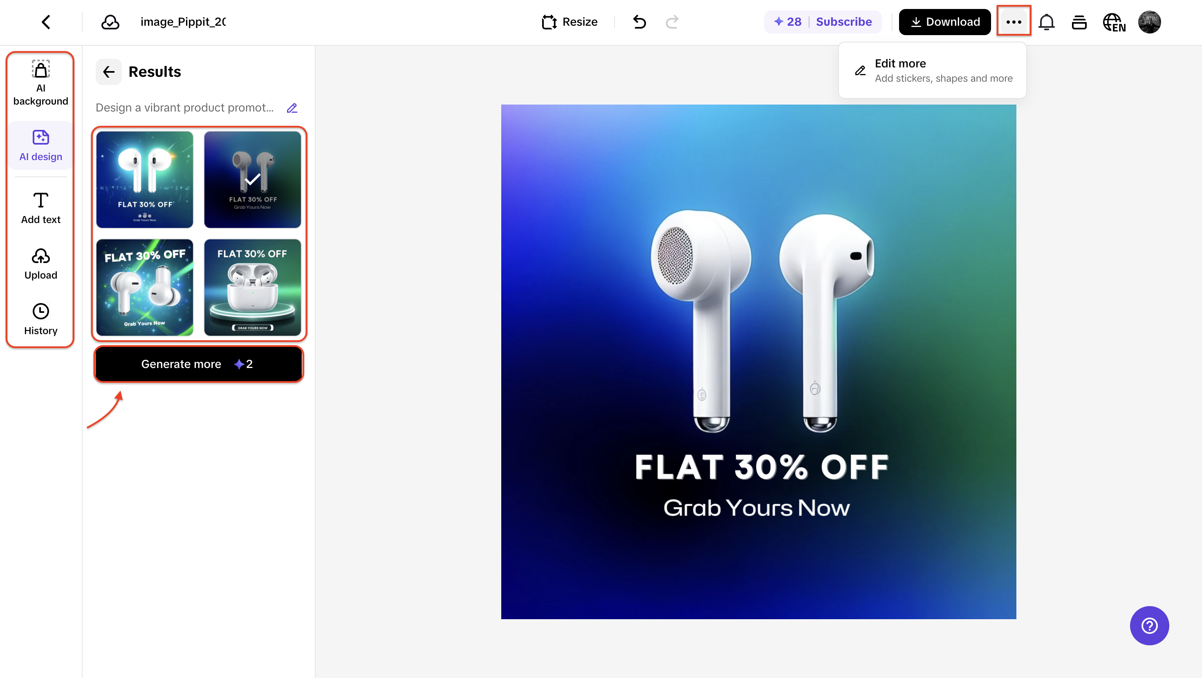Click the back chevron in top bar
The width and height of the screenshot is (1202, 678).
(x=46, y=22)
